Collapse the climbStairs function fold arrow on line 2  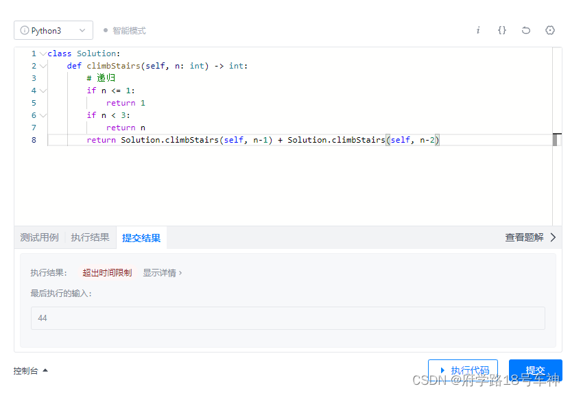(x=43, y=66)
